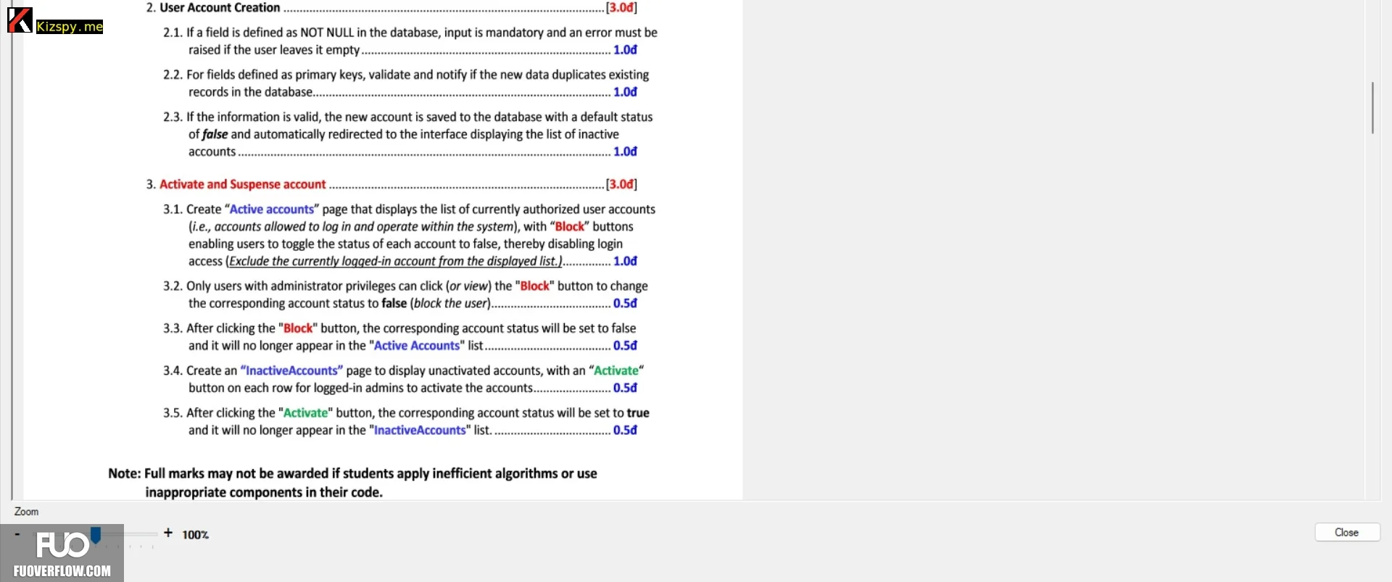Click red "Block" word in item 3.2
Screen dimensions: 1392x582
pos(535,286)
